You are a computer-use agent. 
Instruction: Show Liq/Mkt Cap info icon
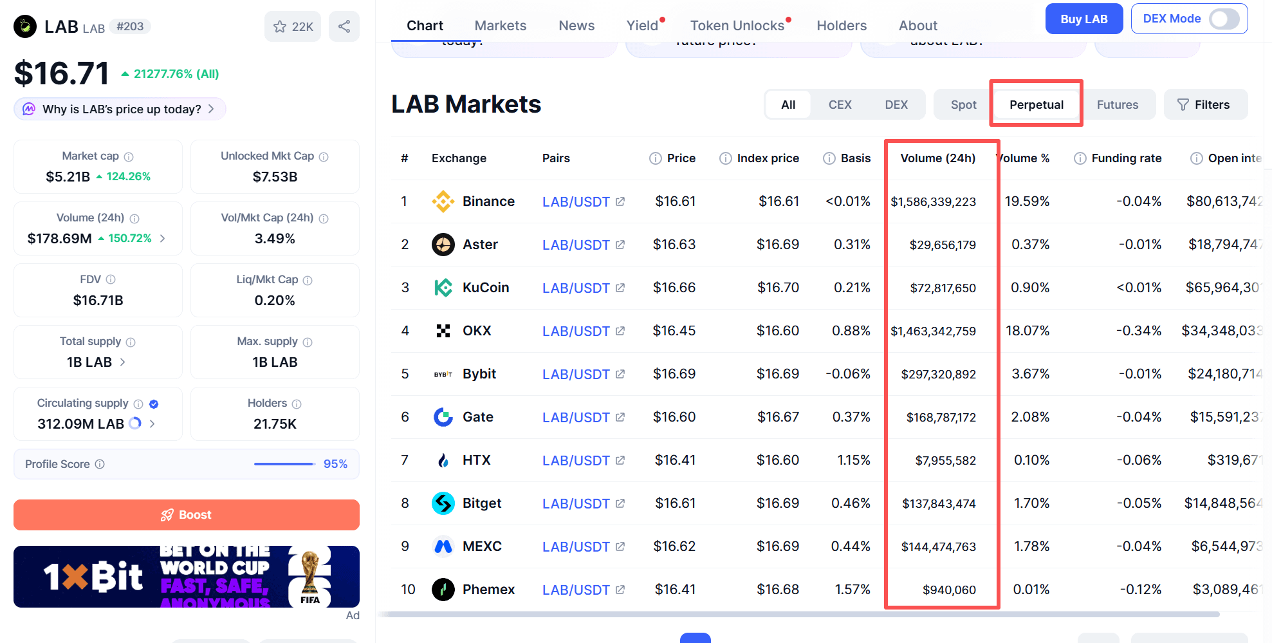(x=308, y=280)
